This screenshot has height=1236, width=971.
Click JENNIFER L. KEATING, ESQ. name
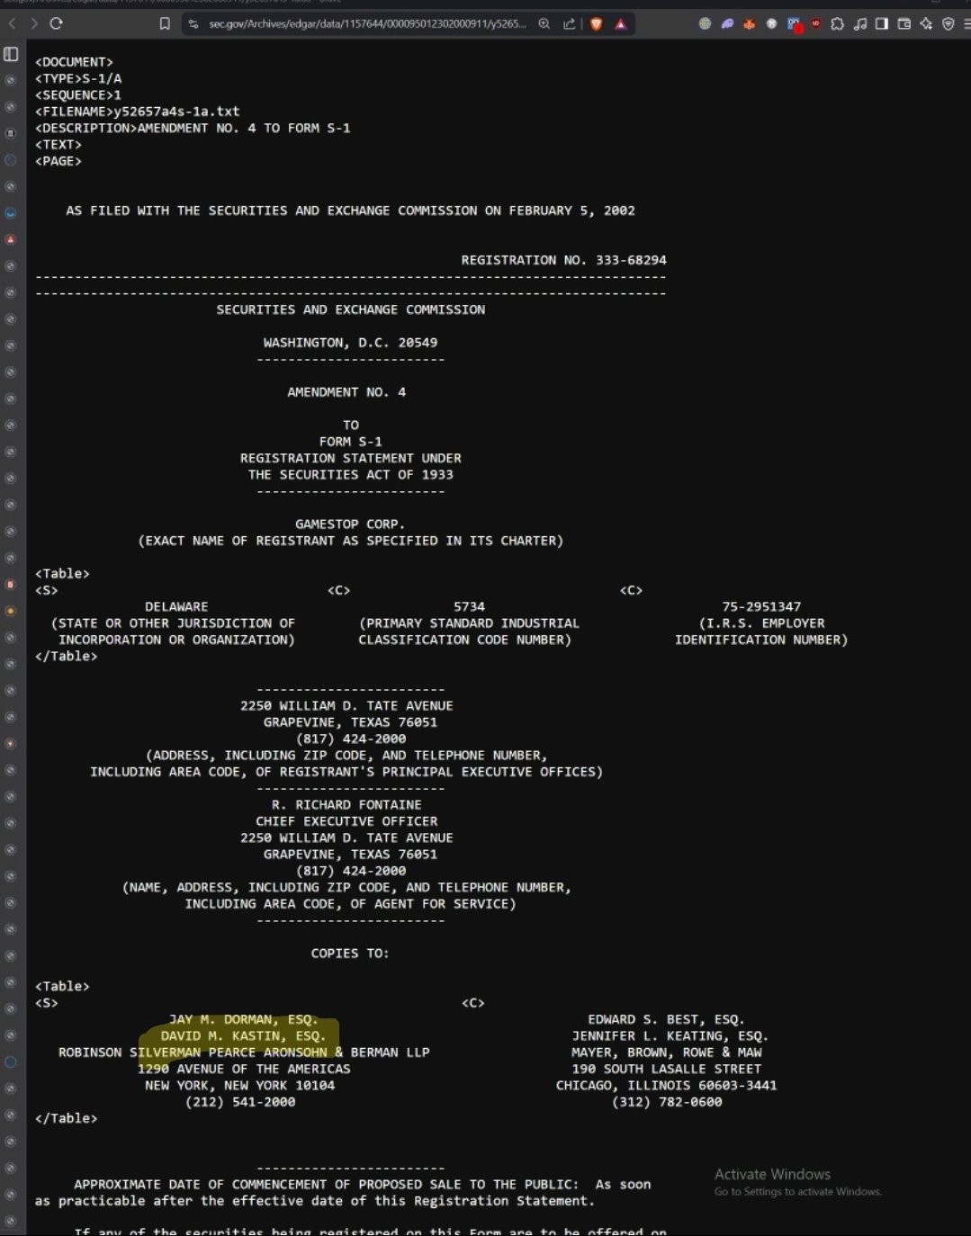tap(670, 1035)
